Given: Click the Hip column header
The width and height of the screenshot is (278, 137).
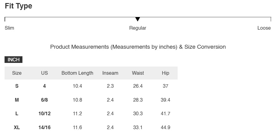Looking at the screenshot, I should 166,73.
